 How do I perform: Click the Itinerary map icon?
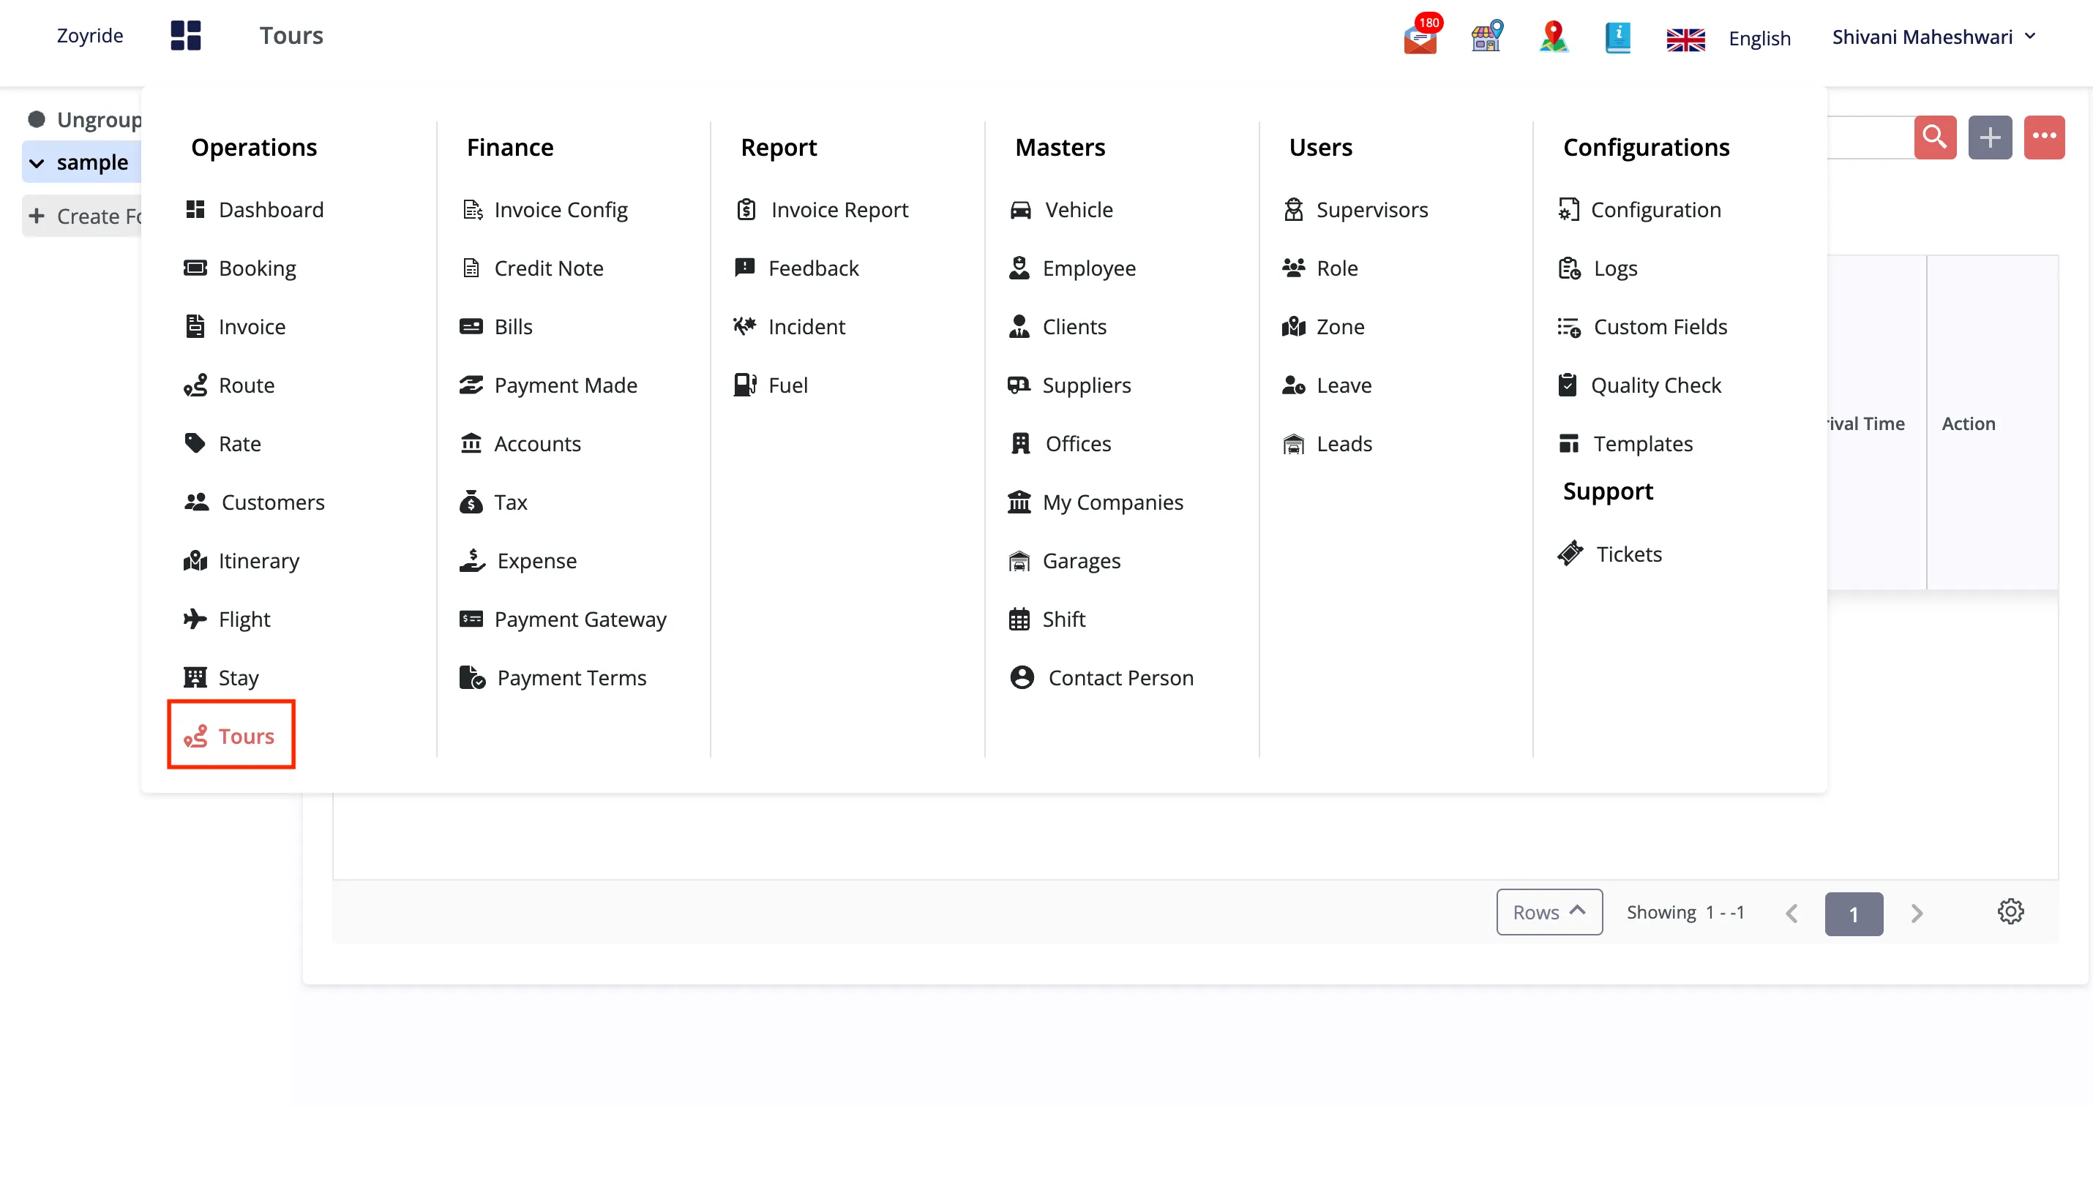[x=195, y=560]
